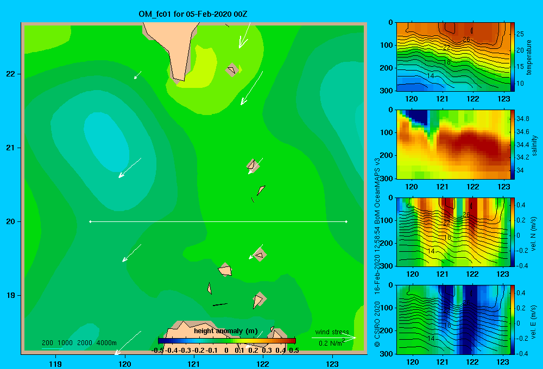Click the 'height anomaly (m)' label
Screen dimensions: 543x369
(226, 331)
